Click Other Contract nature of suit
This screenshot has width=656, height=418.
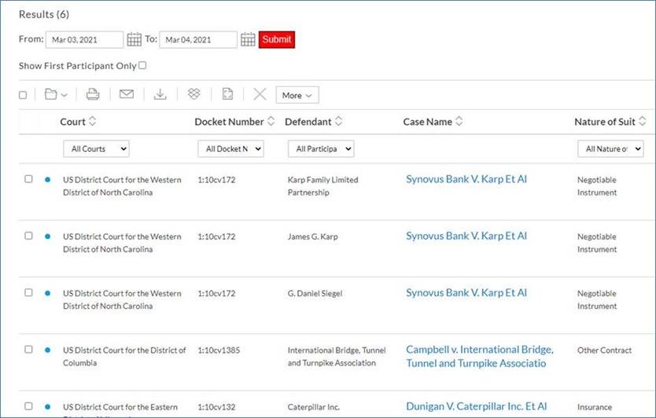pos(604,350)
